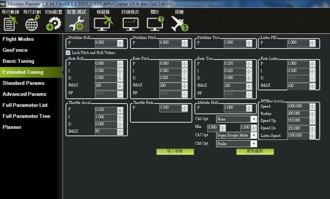The width and height of the screenshot is (330, 199).
Task: Select Extended Tuning in sidebar
Action: [x=31, y=72]
